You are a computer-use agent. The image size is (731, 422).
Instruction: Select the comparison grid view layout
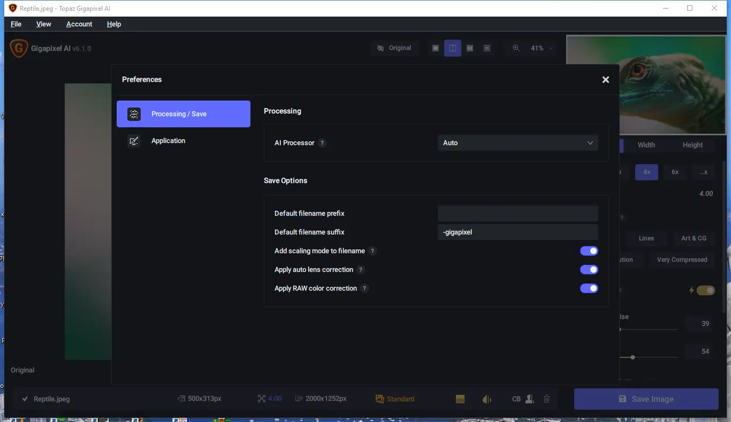coord(487,48)
